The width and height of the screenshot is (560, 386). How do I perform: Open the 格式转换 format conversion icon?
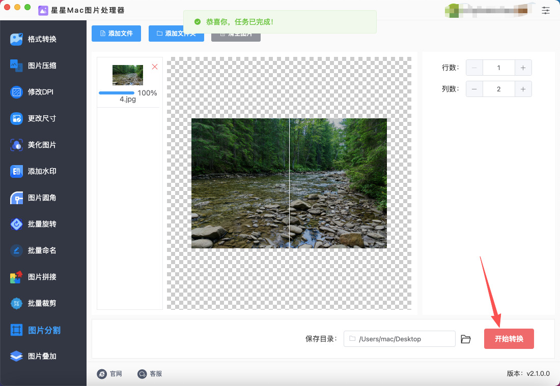[x=16, y=39]
